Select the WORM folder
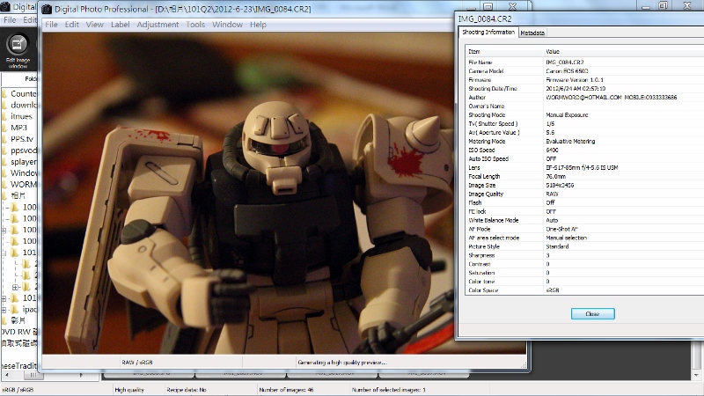The width and height of the screenshot is (704, 396). pyautogui.click(x=24, y=184)
